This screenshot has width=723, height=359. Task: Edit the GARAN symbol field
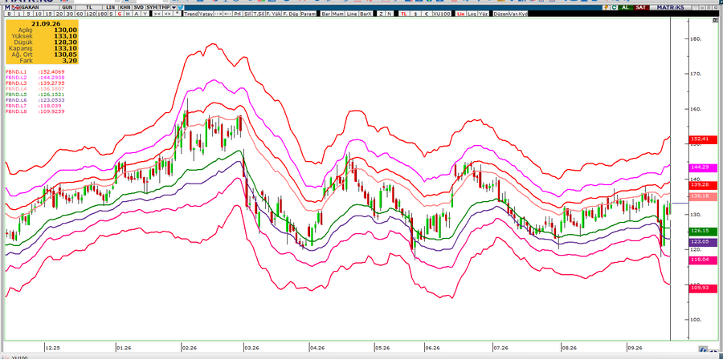pos(40,7)
